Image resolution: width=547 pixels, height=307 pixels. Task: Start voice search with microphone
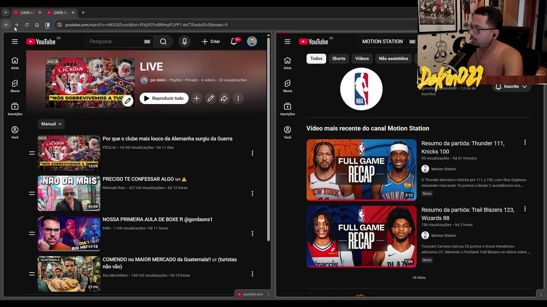185,41
